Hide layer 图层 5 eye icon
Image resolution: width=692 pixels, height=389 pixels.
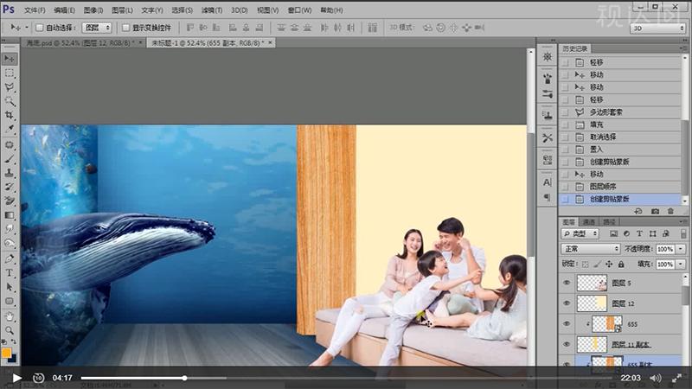(567, 283)
